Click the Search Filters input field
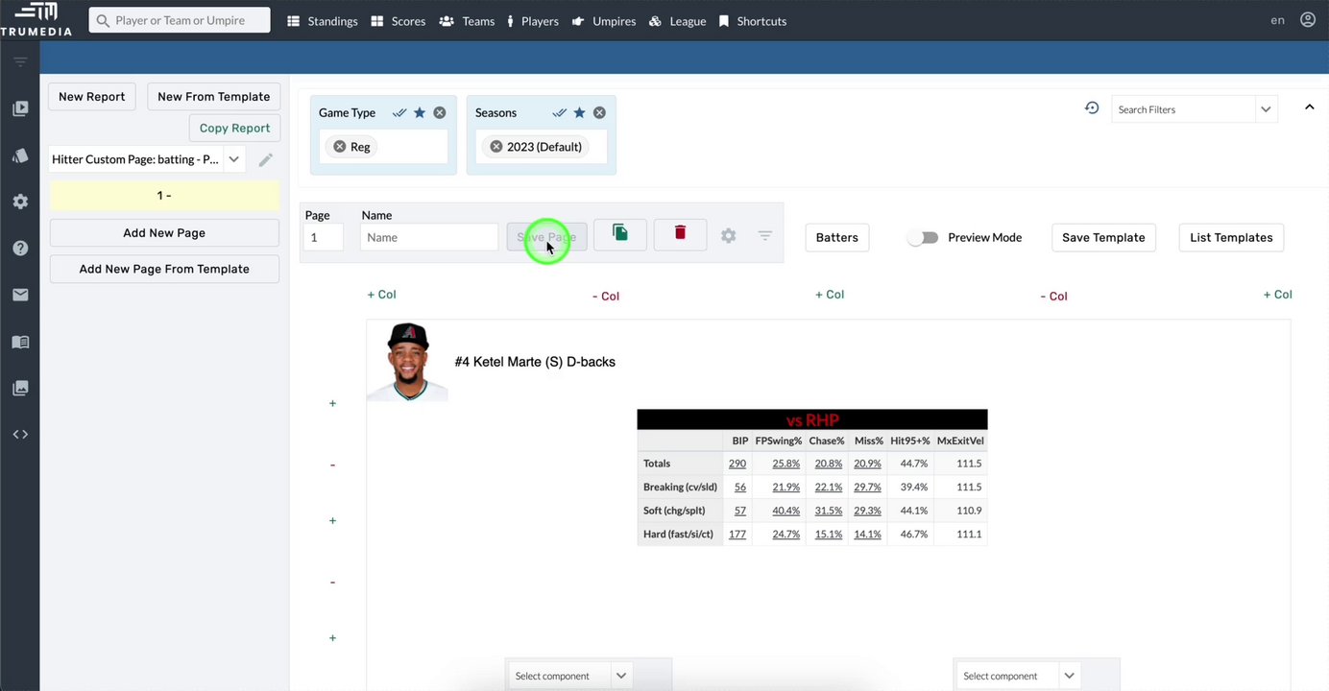The height and width of the screenshot is (691, 1329). pyautogui.click(x=1183, y=109)
